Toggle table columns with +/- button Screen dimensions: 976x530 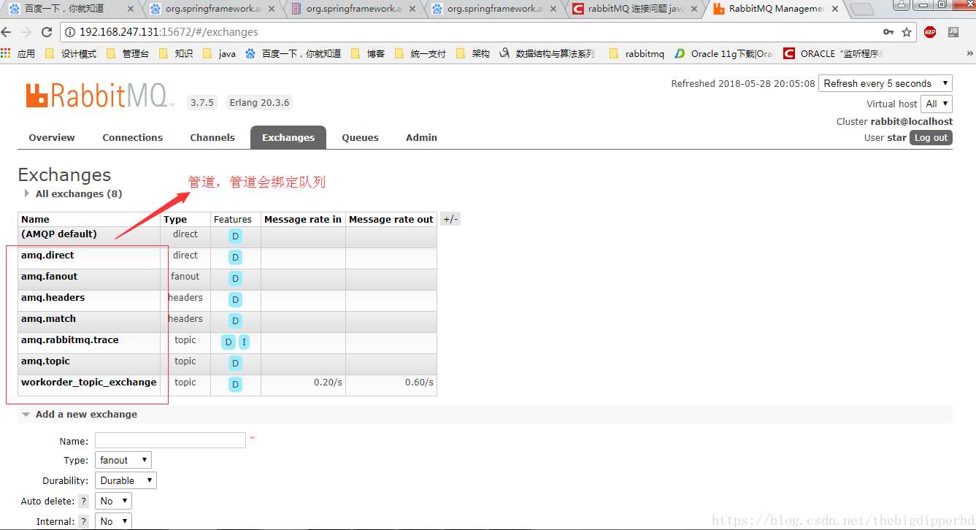pos(450,219)
